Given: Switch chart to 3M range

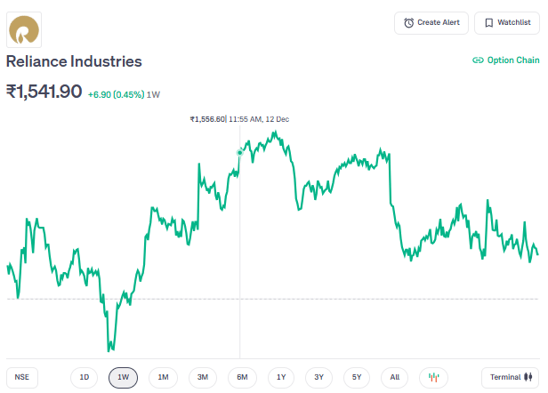Looking at the screenshot, I should click(x=203, y=377).
